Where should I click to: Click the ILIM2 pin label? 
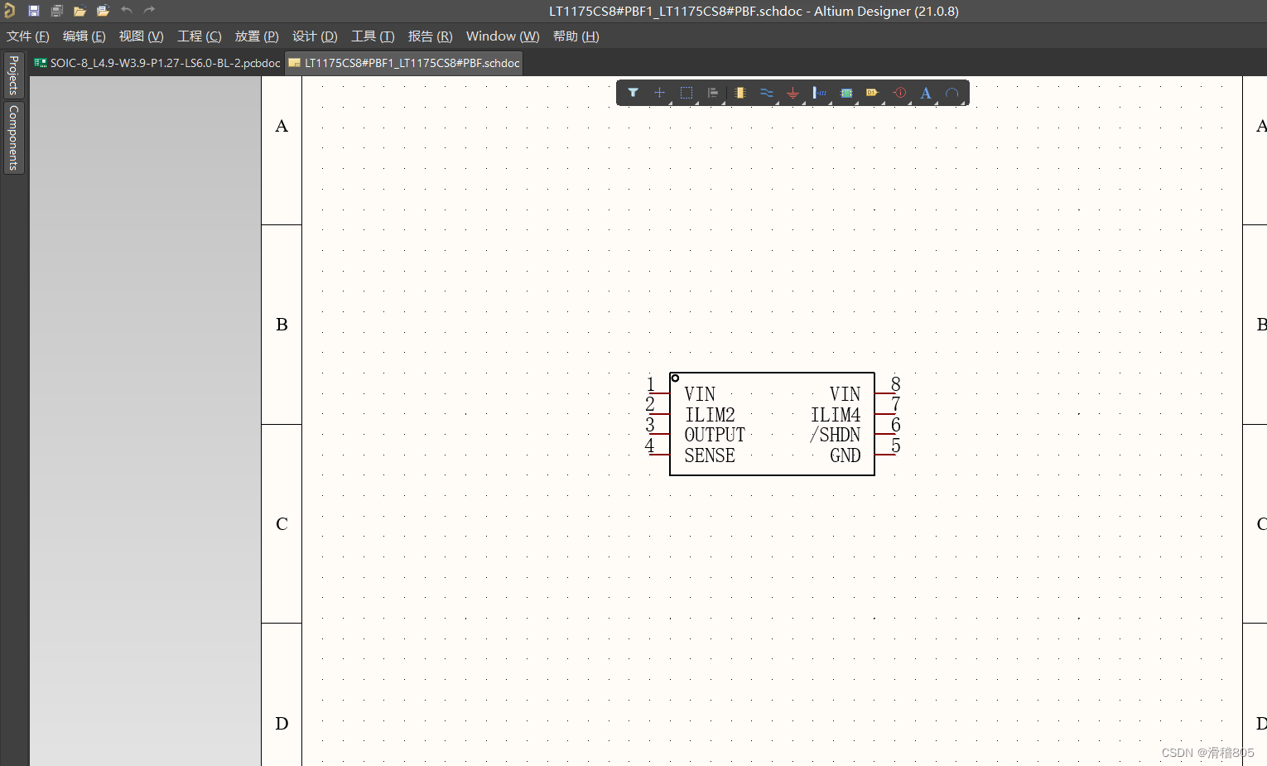[710, 415]
